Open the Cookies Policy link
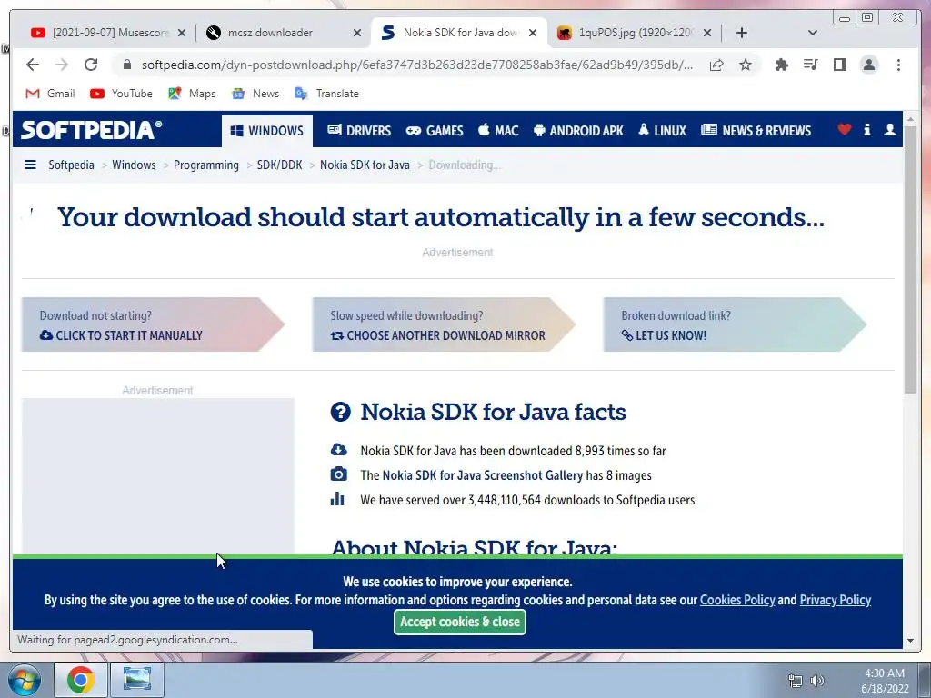This screenshot has height=698, width=931. tap(737, 600)
